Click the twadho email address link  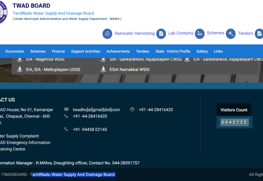point(96,110)
